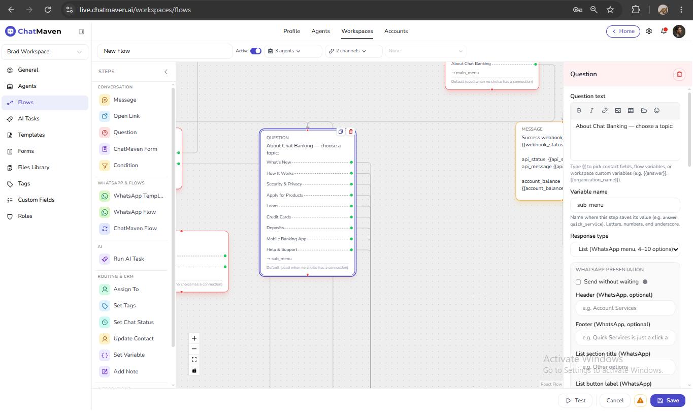Zoom in on the flow canvas
Image resolution: width=693 pixels, height=412 pixels.
point(194,338)
